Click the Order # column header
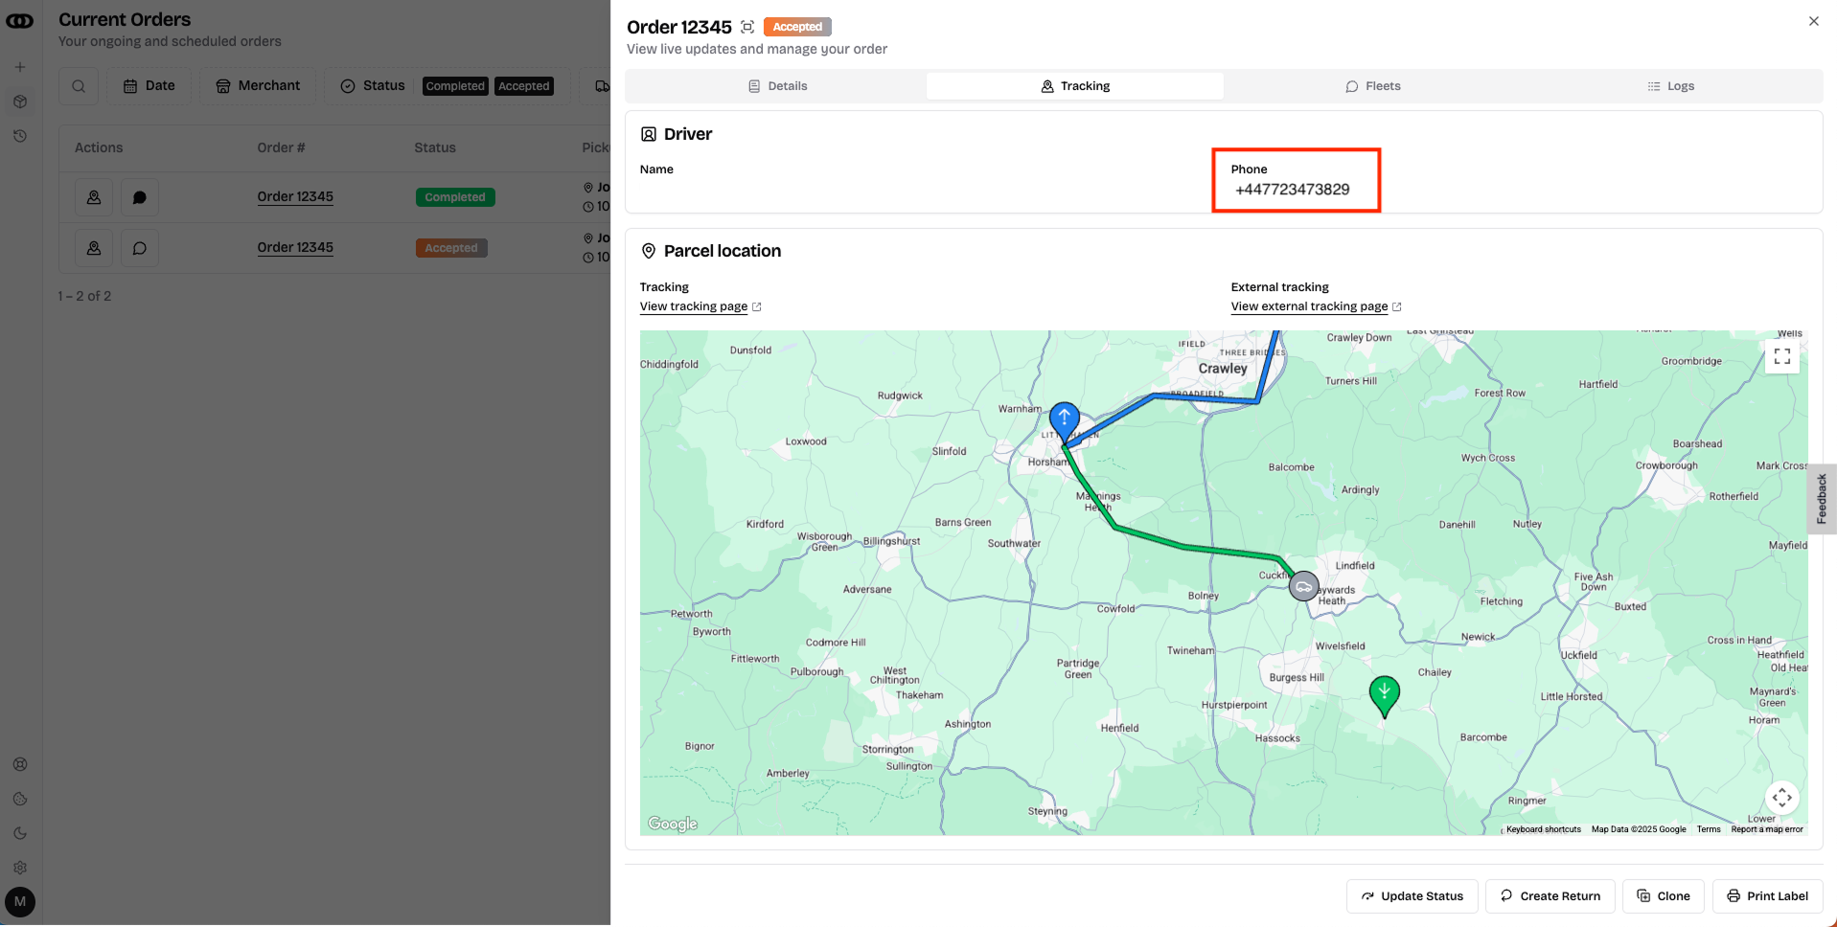This screenshot has width=1837, height=927. (x=281, y=147)
